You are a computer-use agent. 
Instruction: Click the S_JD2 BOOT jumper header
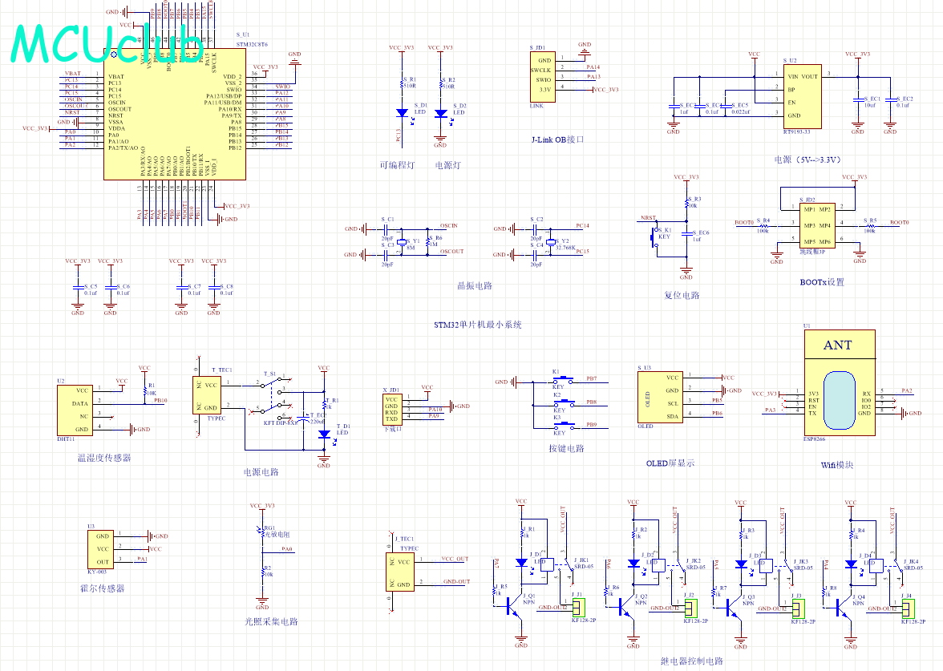point(817,225)
